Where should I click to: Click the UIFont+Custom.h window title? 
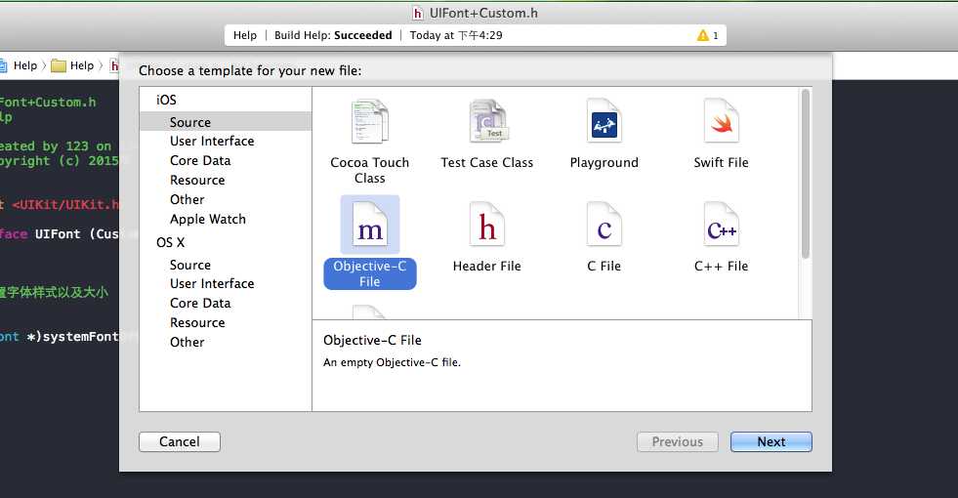(483, 13)
